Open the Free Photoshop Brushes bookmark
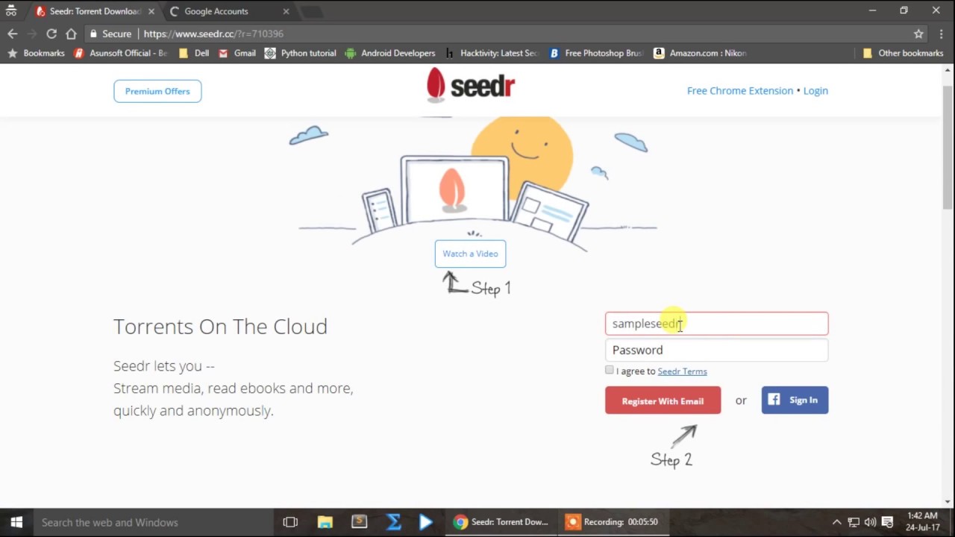Screen dimensions: 955x537 595,53
